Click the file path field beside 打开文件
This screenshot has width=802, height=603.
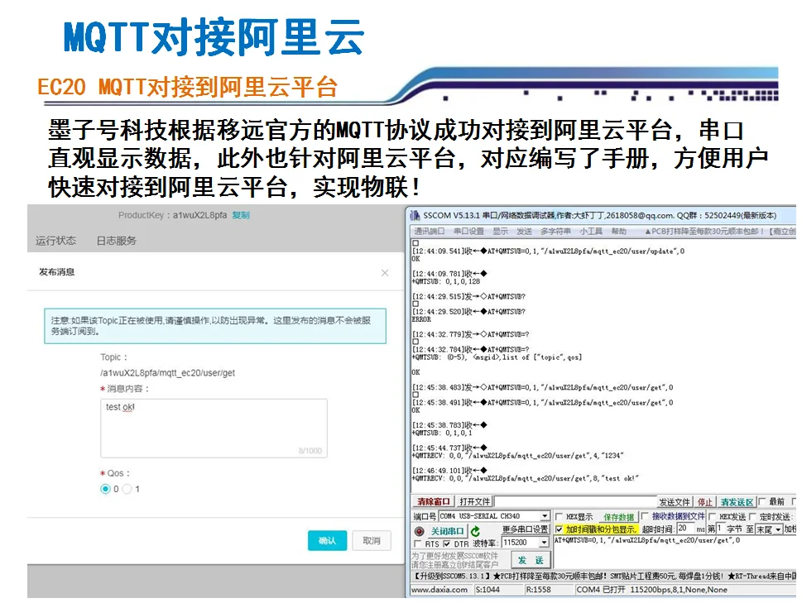(575, 502)
